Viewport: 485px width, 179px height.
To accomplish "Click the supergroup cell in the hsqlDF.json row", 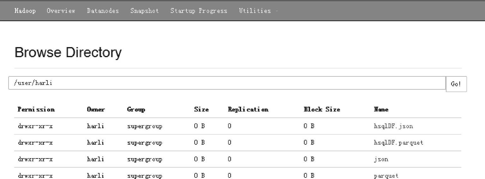I will click(x=145, y=126).
